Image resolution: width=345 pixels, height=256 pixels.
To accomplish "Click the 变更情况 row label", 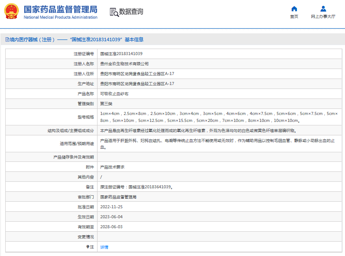I will tap(85, 237).
